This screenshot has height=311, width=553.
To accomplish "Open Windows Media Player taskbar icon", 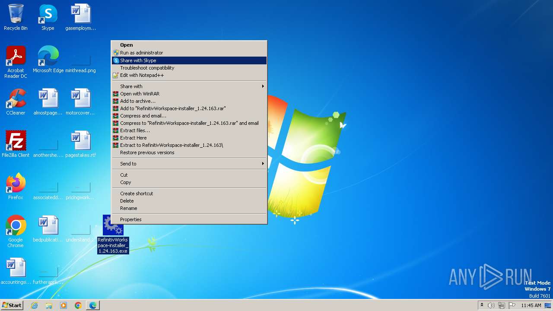I will [64, 305].
